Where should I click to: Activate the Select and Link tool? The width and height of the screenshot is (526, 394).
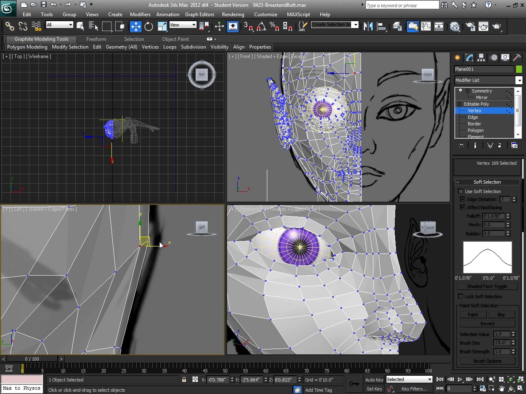tap(10, 26)
